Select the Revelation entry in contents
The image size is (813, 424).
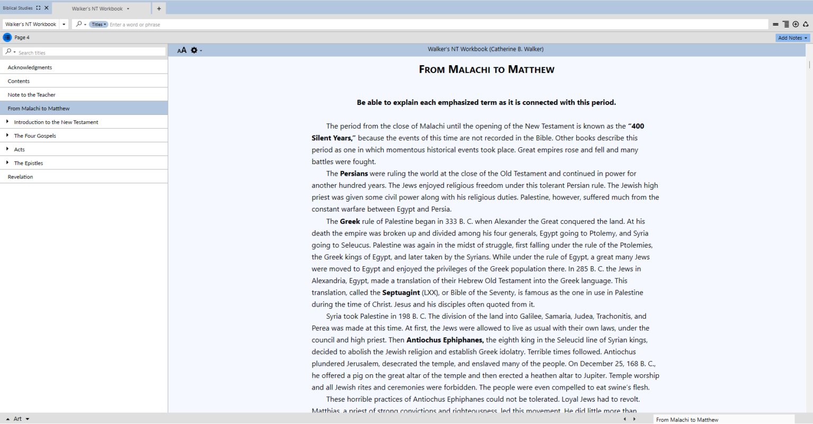(20, 177)
